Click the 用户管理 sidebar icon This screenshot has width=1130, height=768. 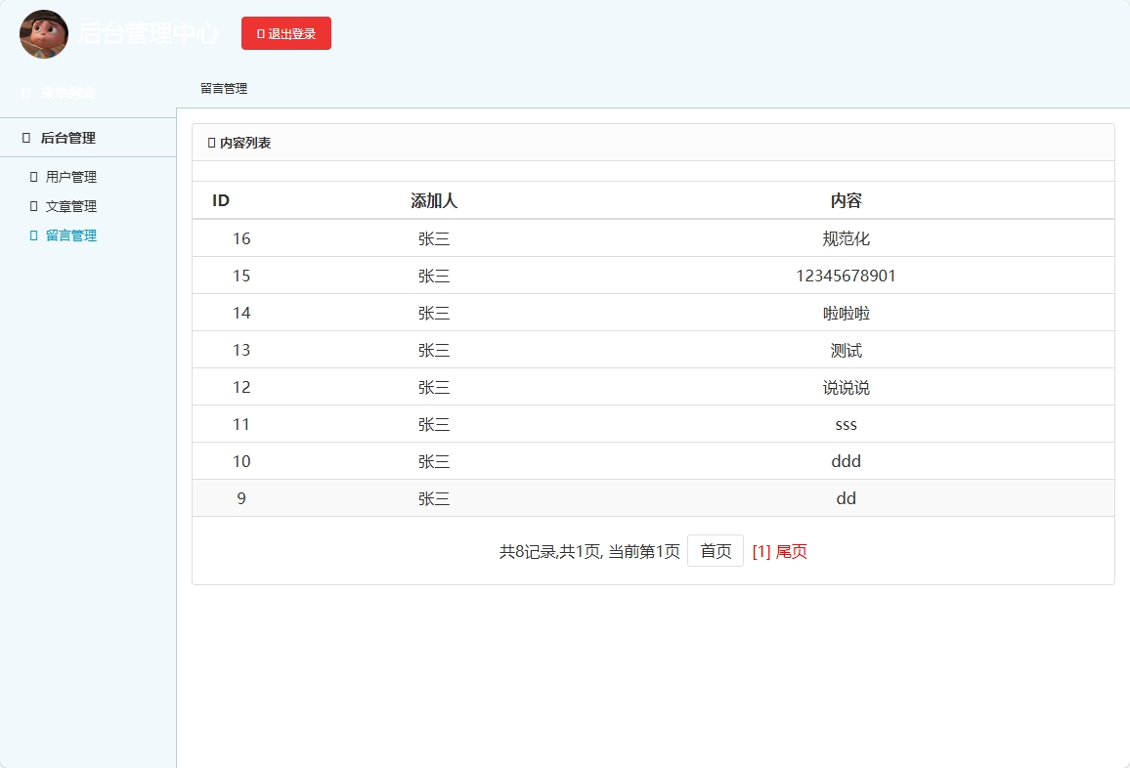pyautogui.click(x=33, y=177)
